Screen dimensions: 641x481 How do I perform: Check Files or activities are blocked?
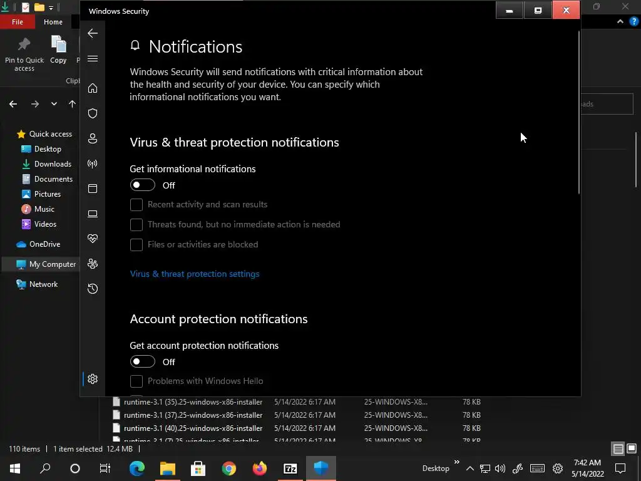136,245
